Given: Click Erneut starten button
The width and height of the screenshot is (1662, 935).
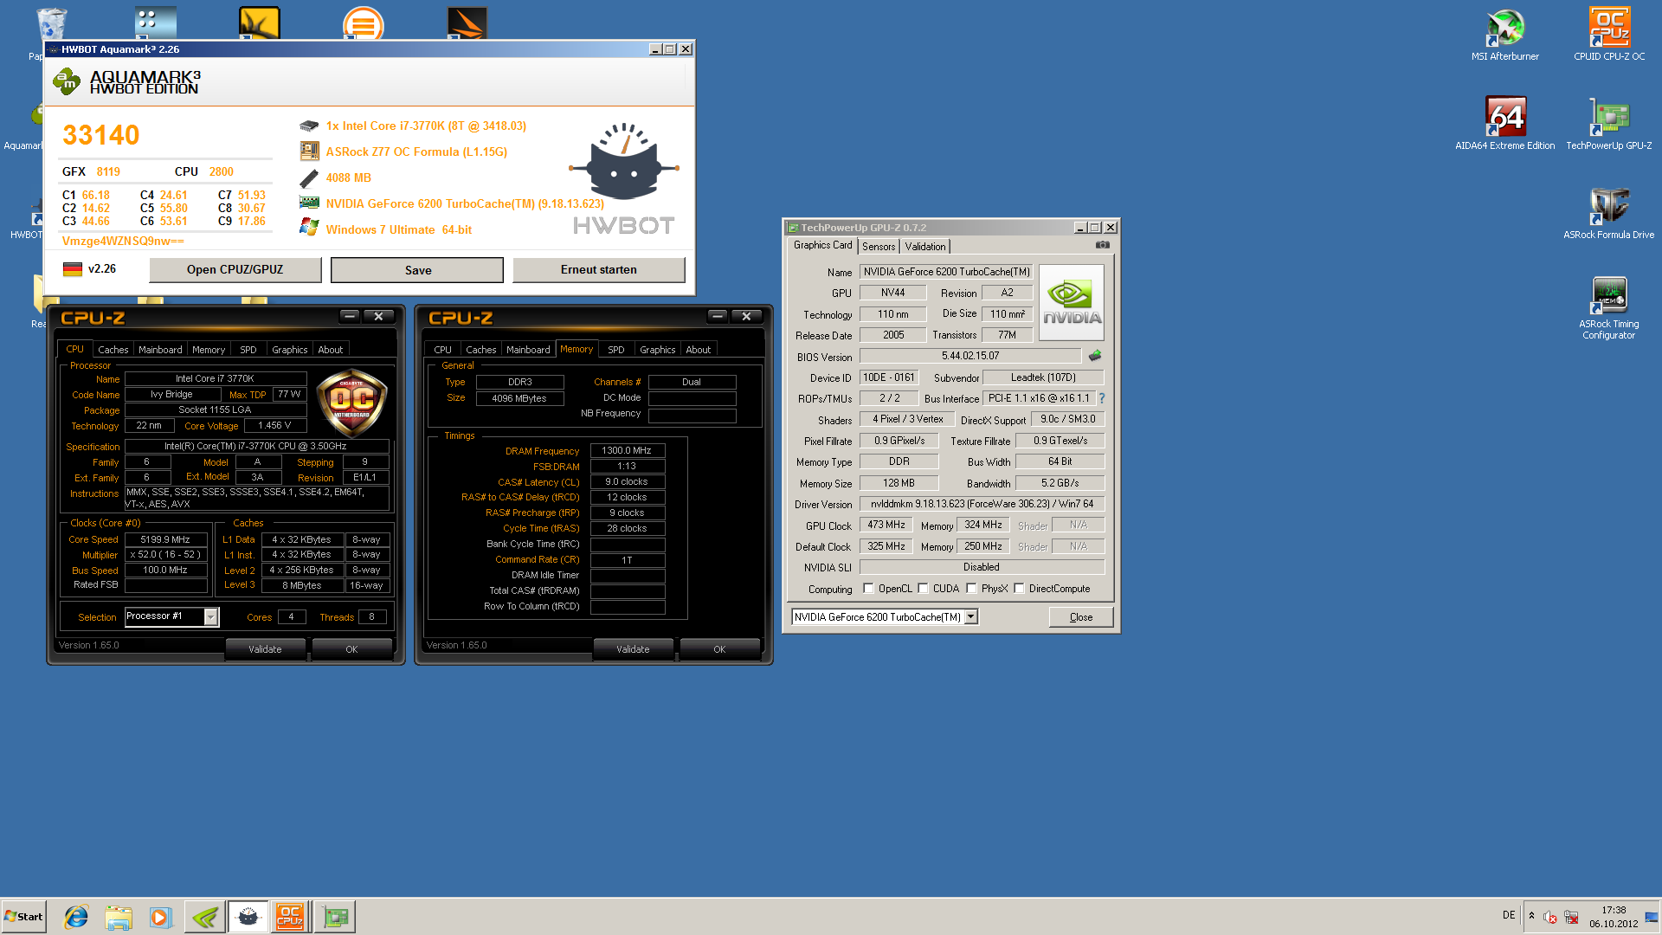Looking at the screenshot, I should tap(599, 270).
